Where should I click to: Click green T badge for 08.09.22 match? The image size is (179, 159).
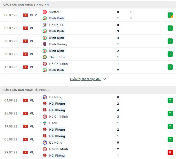click(170, 15)
